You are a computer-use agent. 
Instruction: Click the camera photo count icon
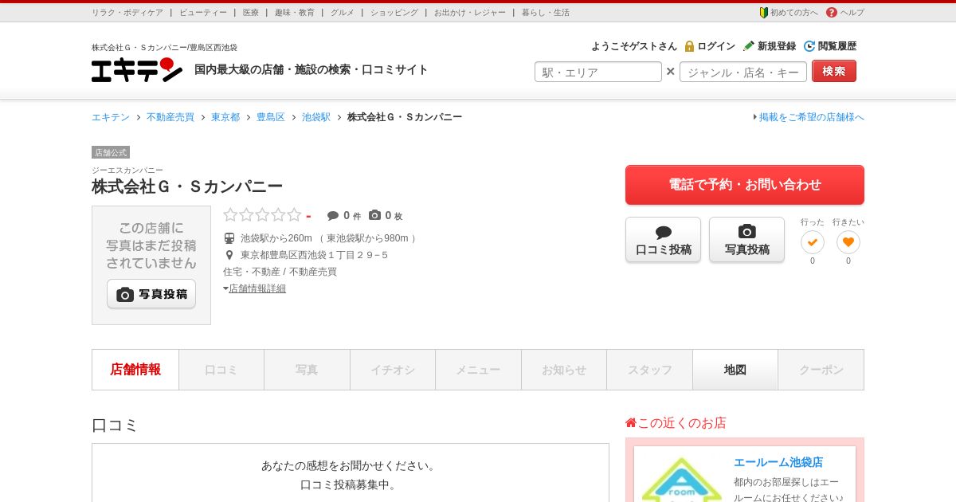tap(374, 215)
